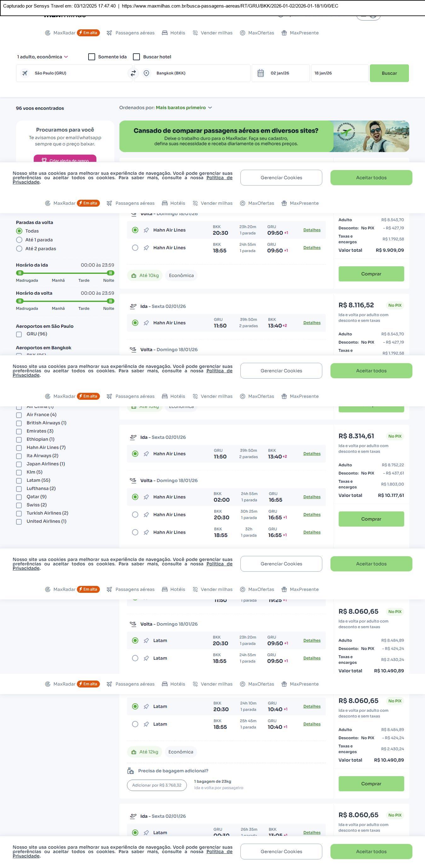Click the calendar icon in the departure date field

260,73
